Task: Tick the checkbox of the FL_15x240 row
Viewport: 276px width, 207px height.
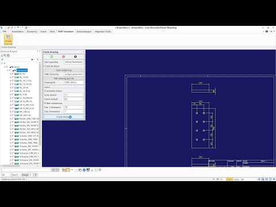Action: pyautogui.click(x=13, y=98)
